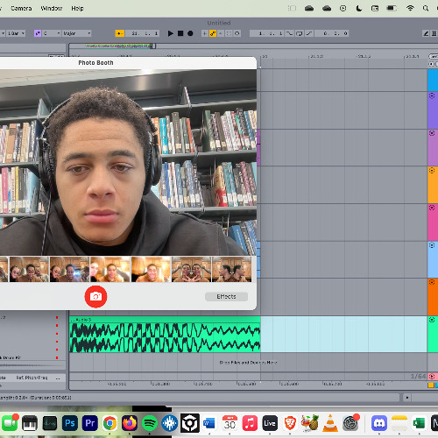Click the Wi-Fi icon in the menu bar
Screen dimensions: 438x438
pyautogui.click(x=410, y=8)
